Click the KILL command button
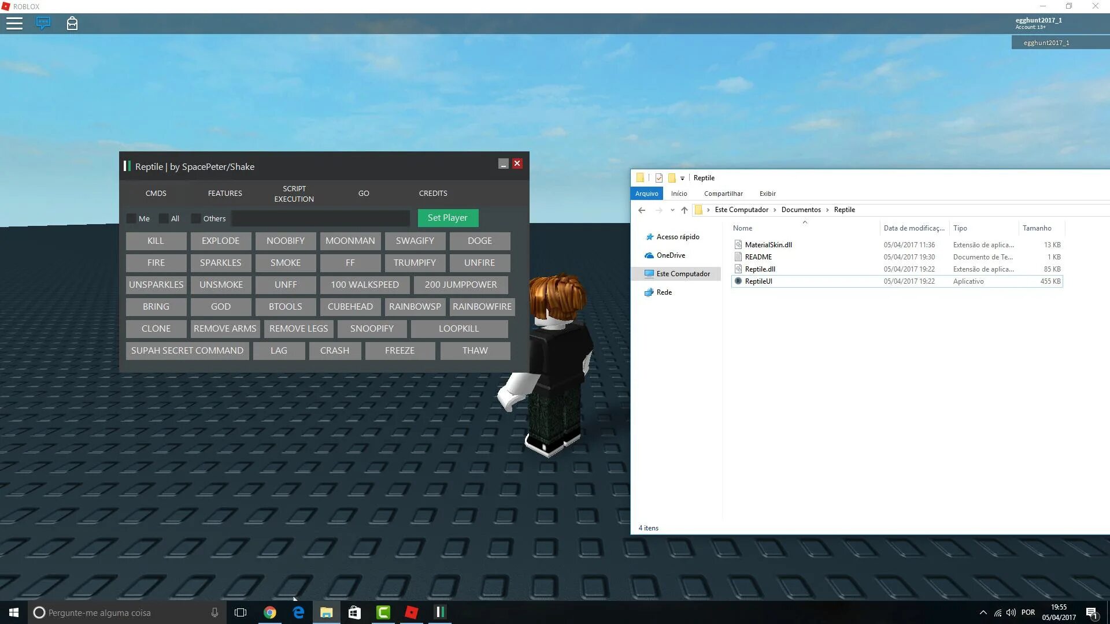Screen dimensions: 1110x624 click(156, 240)
